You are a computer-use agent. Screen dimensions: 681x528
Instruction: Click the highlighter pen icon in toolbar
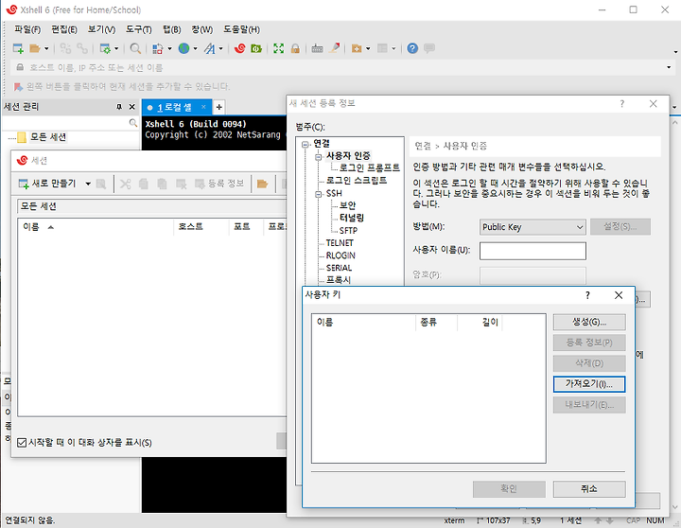[335, 48]
